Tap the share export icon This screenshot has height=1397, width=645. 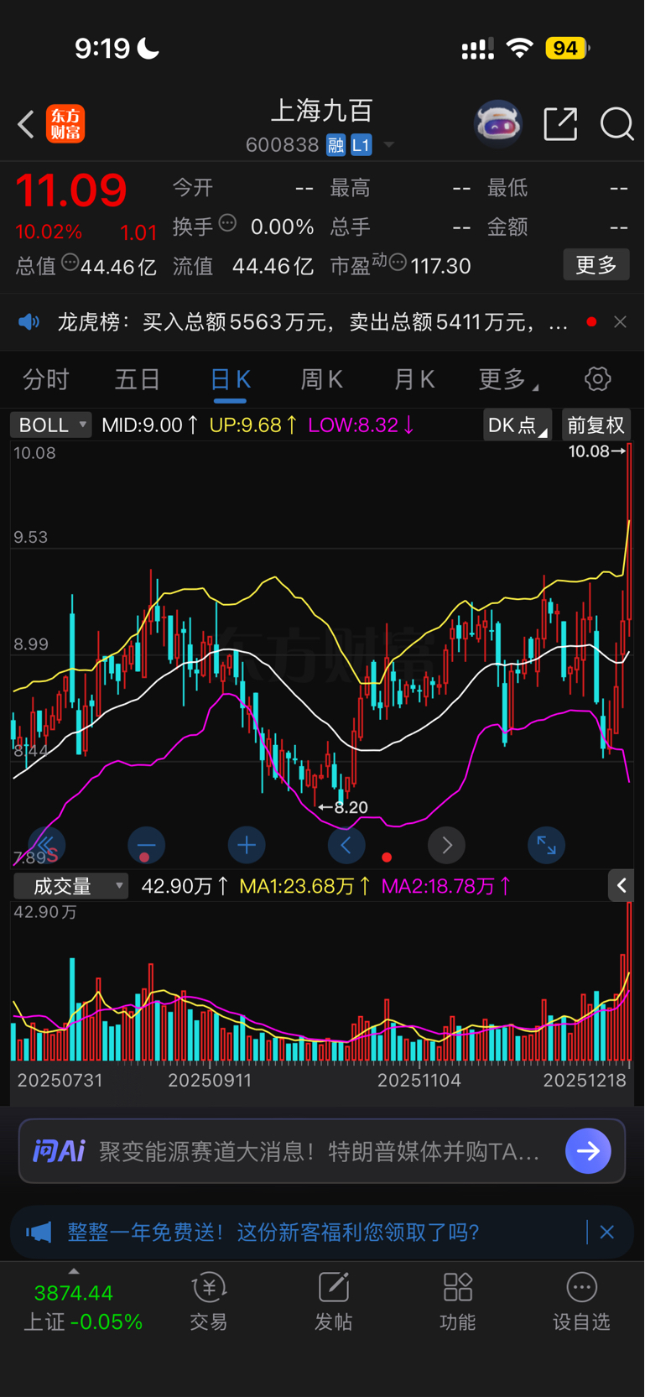560,124
